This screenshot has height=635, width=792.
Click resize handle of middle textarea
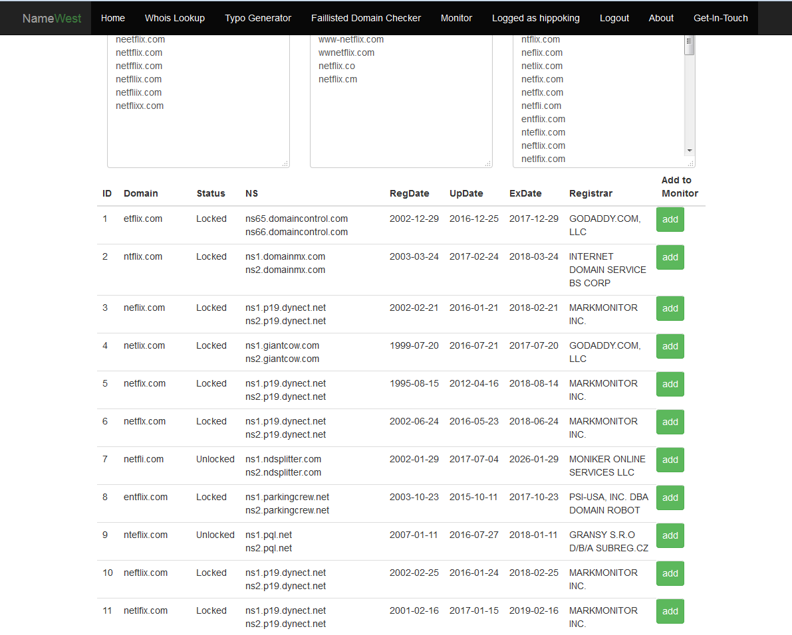point(488,163)
